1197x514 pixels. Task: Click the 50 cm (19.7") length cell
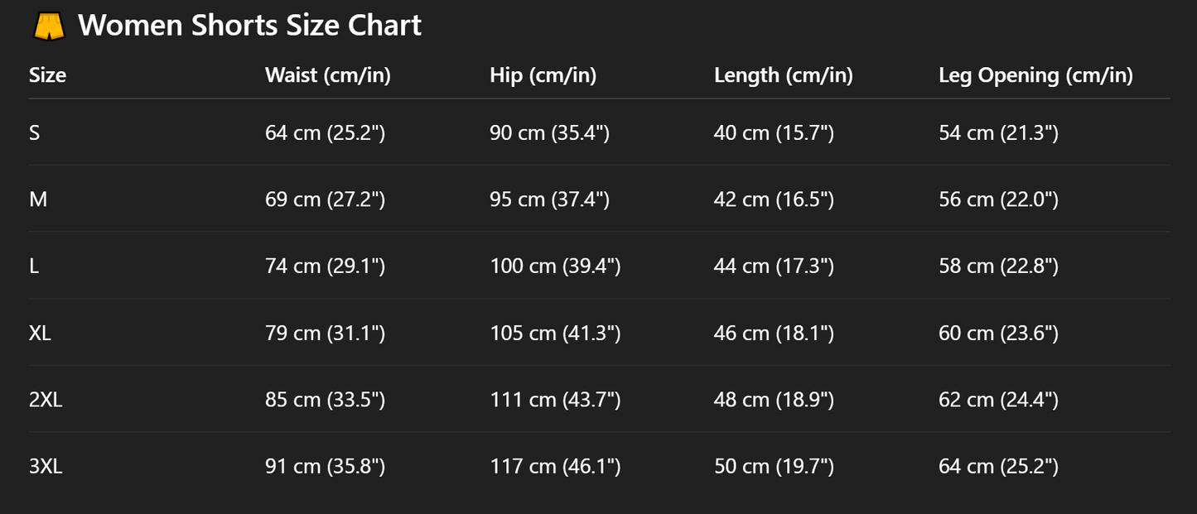774,466
